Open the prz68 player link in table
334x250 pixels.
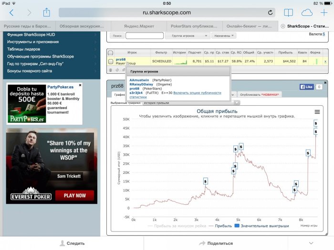coord(121,60)
